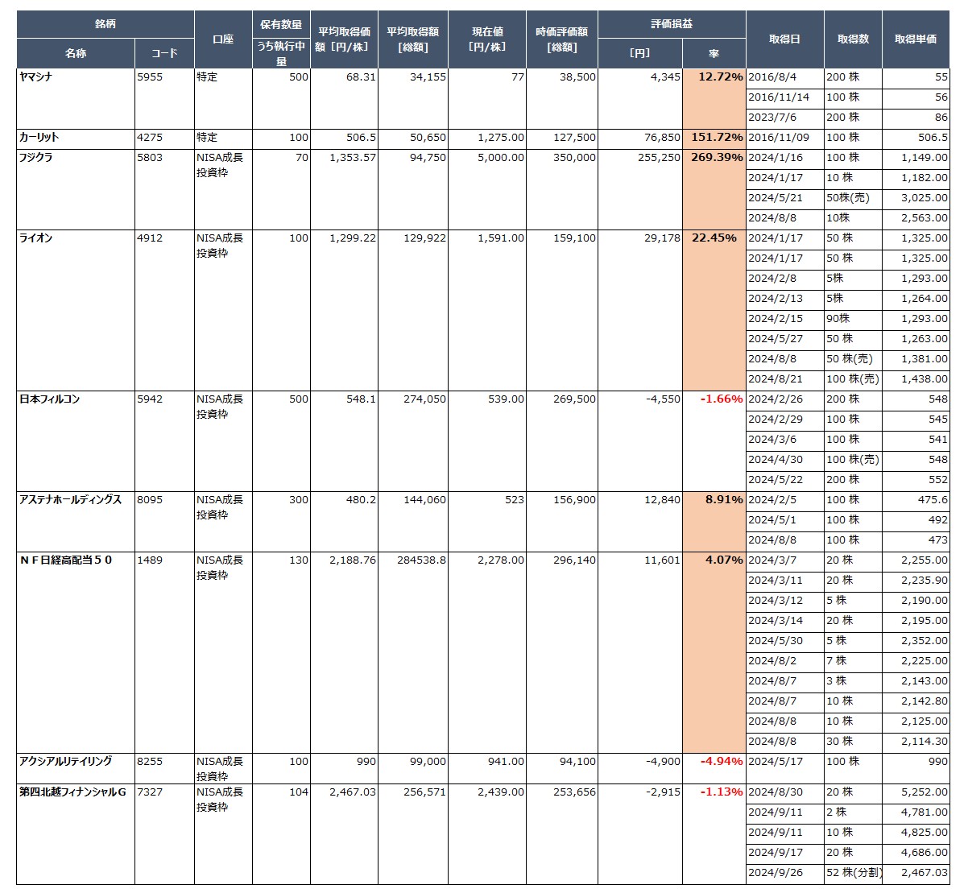968x893 pixels.
Task: Click the 口座 column header
Action: coord(223,39)
